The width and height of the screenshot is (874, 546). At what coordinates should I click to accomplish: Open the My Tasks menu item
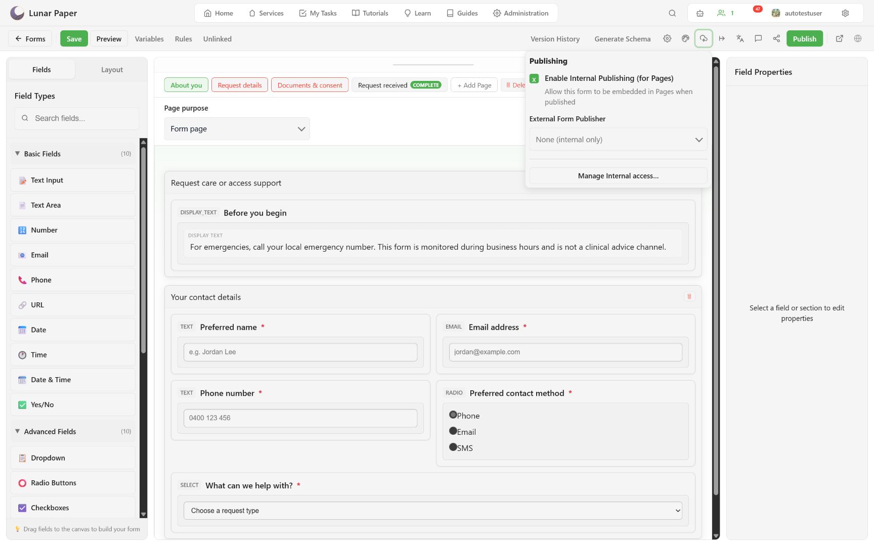pyautogui.click(x=318, y=13)
